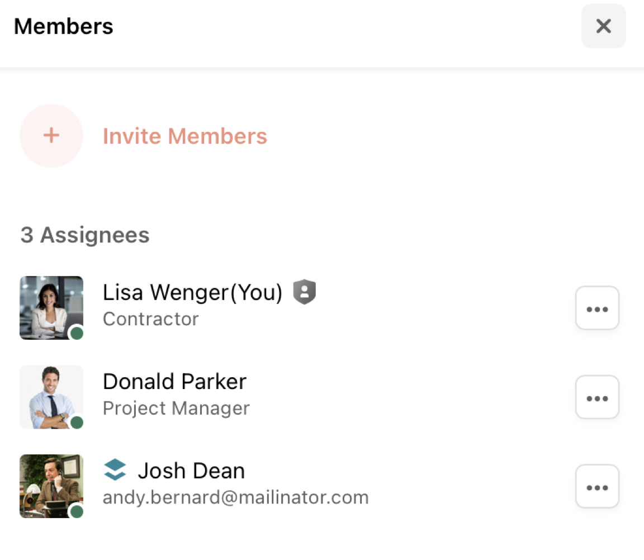This screenshot has width=644, height=560.
Task: Click the Lisa Wenger(You) name
Action: (193, 292)
